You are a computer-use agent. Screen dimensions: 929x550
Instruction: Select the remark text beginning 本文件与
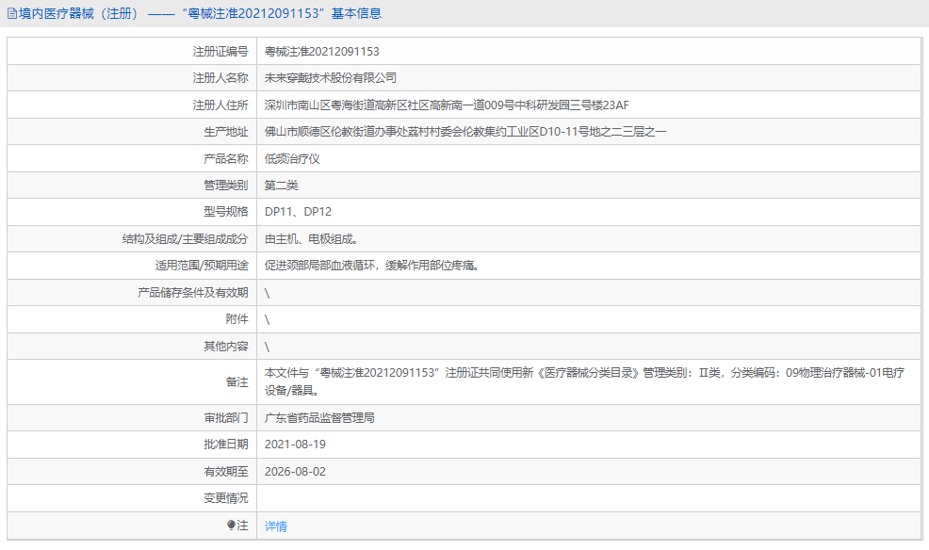[x=584, y=381]
